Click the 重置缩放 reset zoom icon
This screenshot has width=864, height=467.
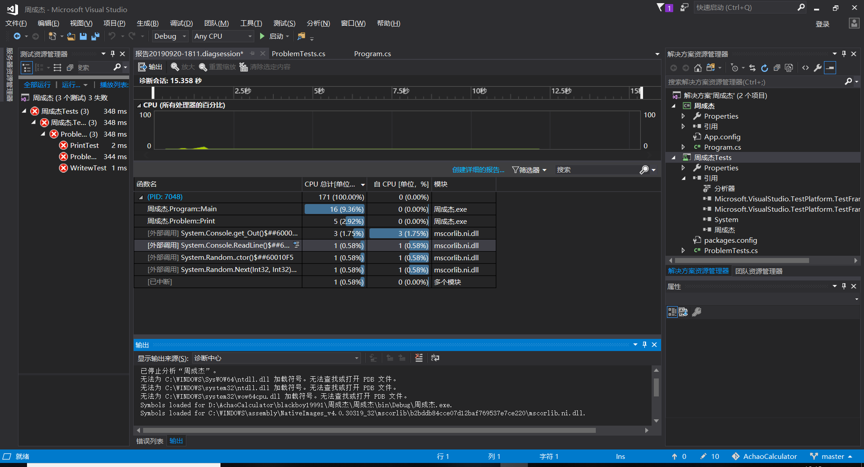click(x=203, y=67)
